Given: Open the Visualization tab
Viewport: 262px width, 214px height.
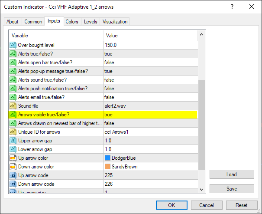Looking at the screenshot, I should click(x=115, y=22).
